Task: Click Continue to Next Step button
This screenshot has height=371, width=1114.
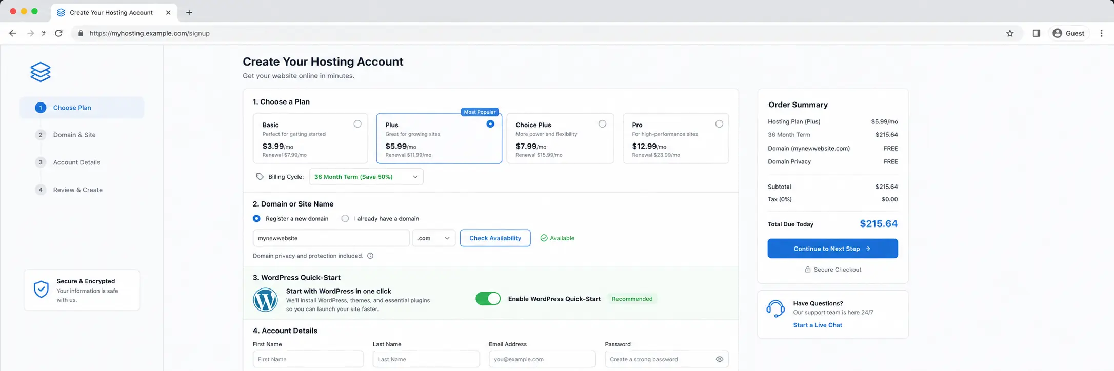Action: point(832,249)
